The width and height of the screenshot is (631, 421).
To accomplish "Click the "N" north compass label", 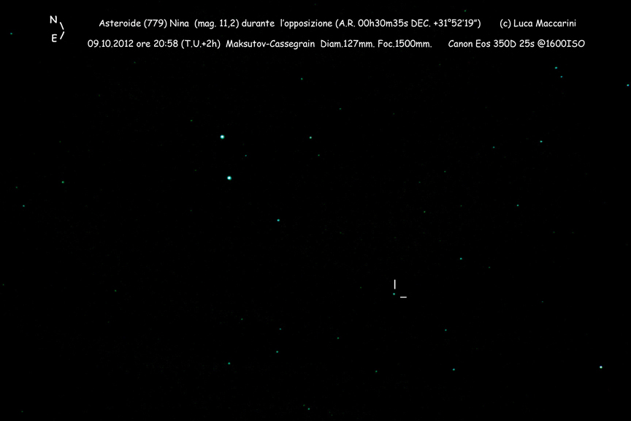I will point(53,20).
